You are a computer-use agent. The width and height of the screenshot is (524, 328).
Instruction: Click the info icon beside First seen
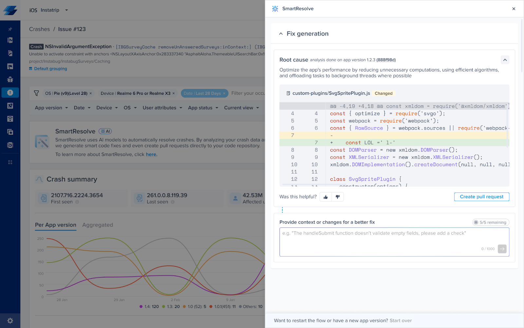pyautogui.click(x=77, y=202)
